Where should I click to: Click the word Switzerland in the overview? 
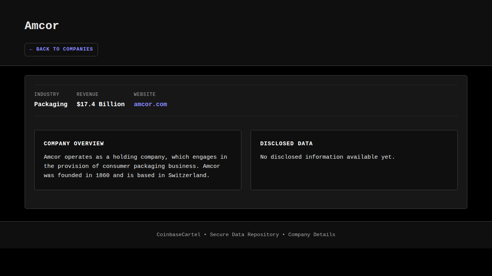[189, 176]
